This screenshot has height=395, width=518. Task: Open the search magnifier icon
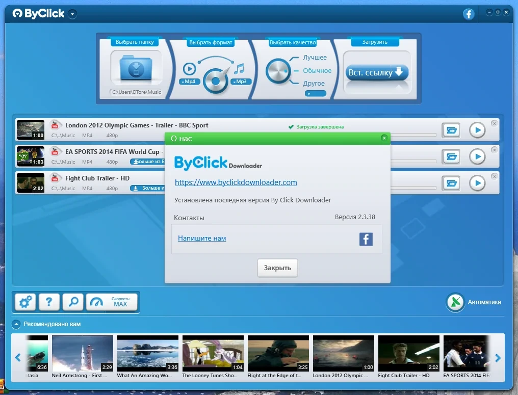click(x=73, y=302)
